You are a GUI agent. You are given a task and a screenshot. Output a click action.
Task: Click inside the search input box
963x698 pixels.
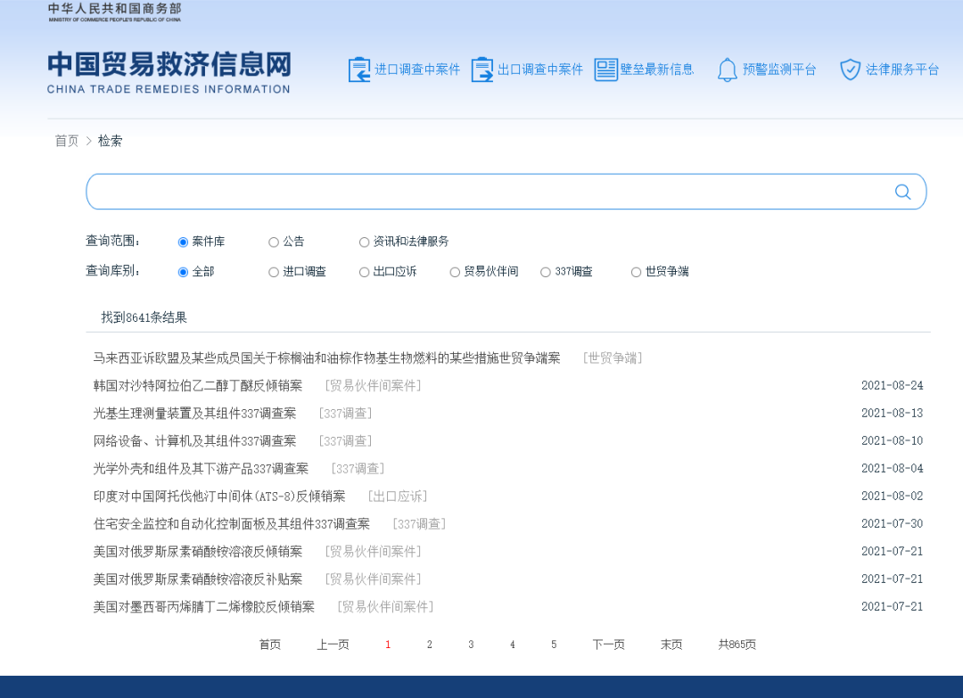click(x=446, y=191)
